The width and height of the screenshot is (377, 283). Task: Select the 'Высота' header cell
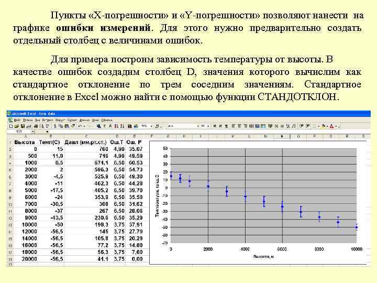[25, 142]
